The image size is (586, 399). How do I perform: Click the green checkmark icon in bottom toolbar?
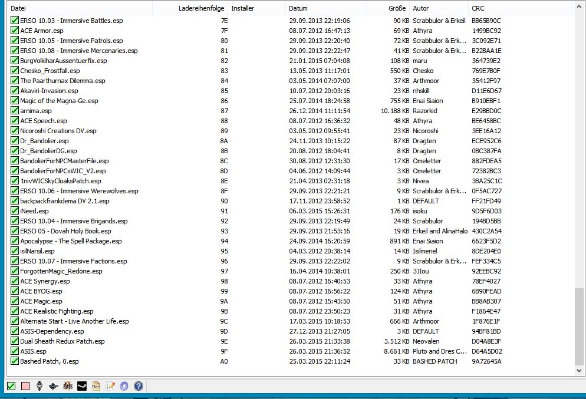coord(11,386)
